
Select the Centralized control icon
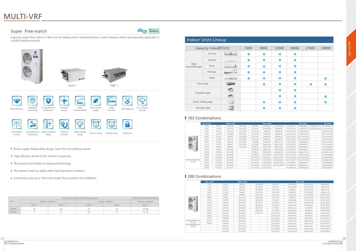pyautogui.click(x=17, y=124)
